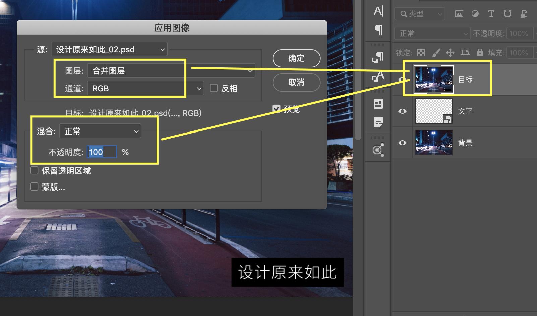The height and width of the screenshot is (316, 537).
Task: Select the smart object filter icon
Action: click(523, 14)
